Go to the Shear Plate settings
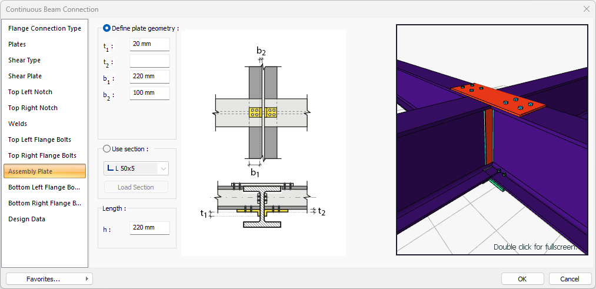The height and width of the screenshot is (289, 596). 45,76
